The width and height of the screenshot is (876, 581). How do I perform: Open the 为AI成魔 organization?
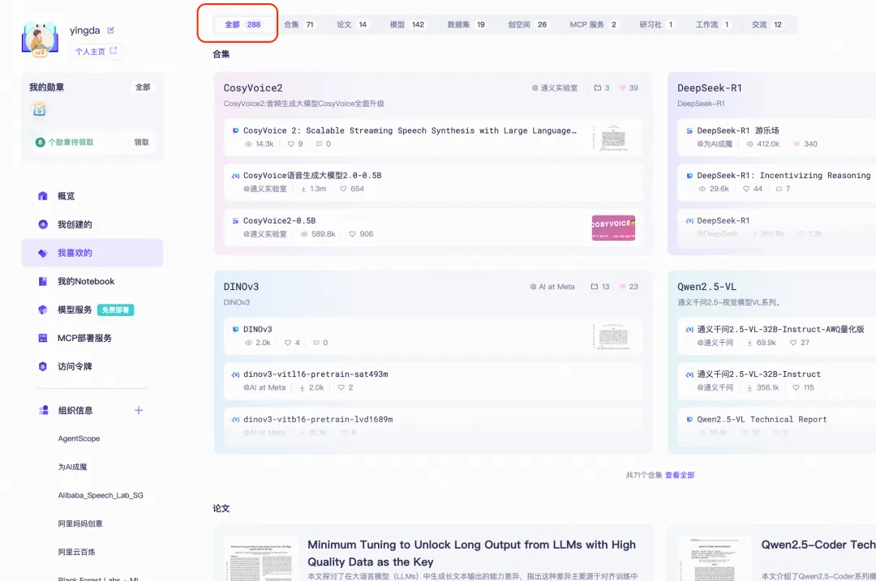73,467
